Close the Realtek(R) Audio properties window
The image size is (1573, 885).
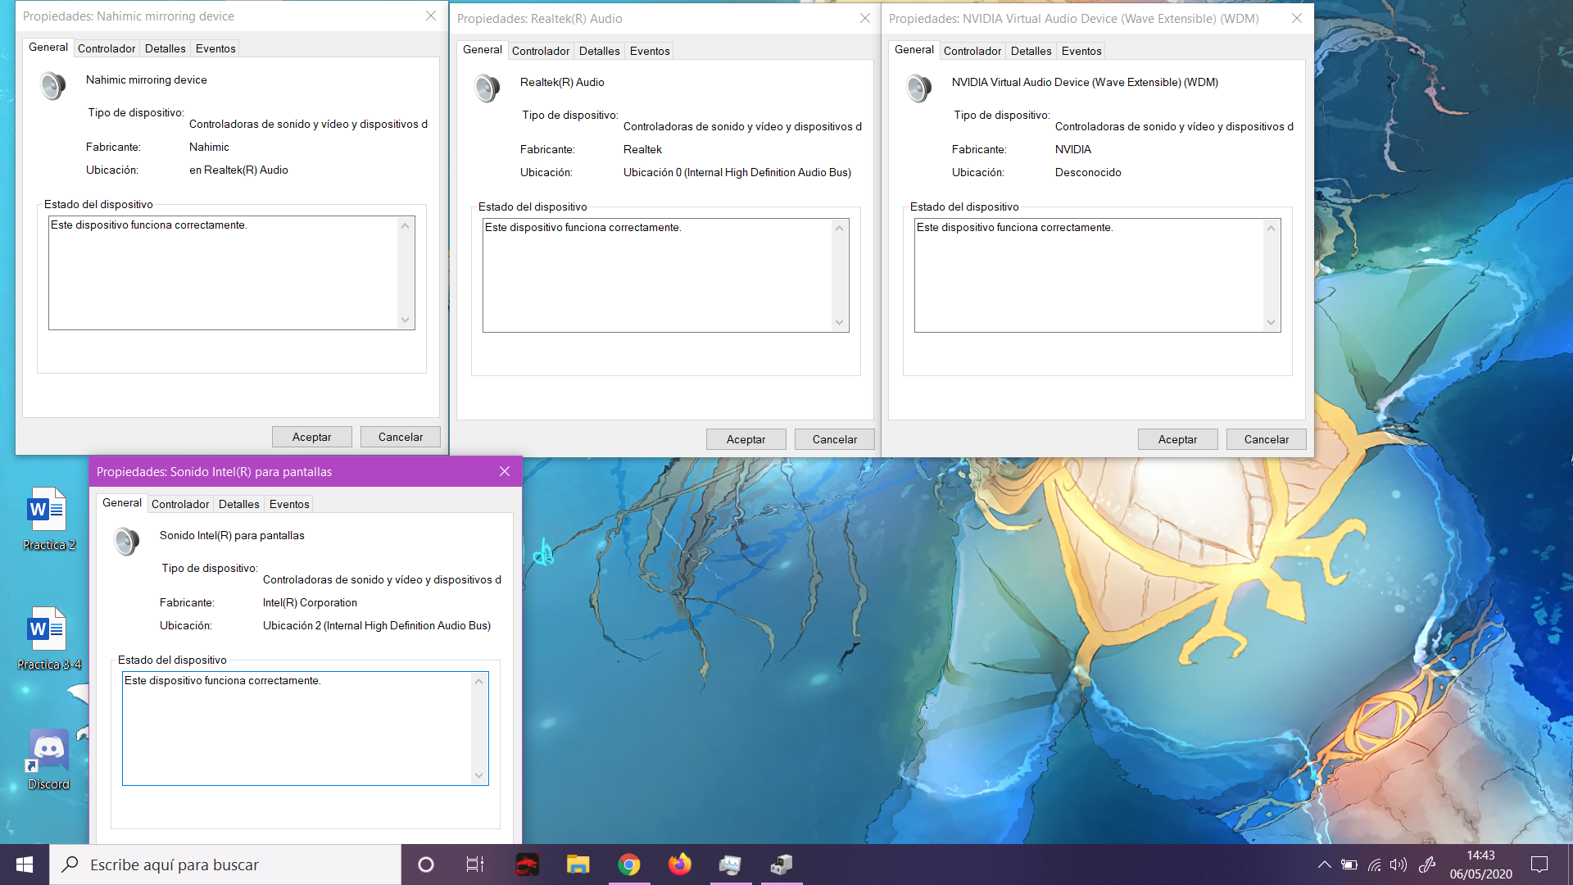865,19
